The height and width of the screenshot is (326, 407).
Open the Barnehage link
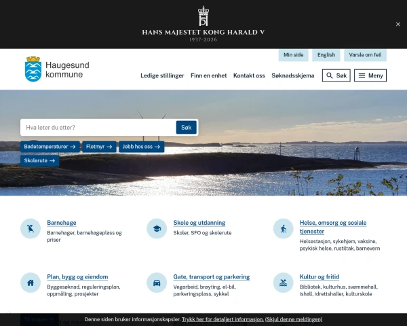[62, 223]
